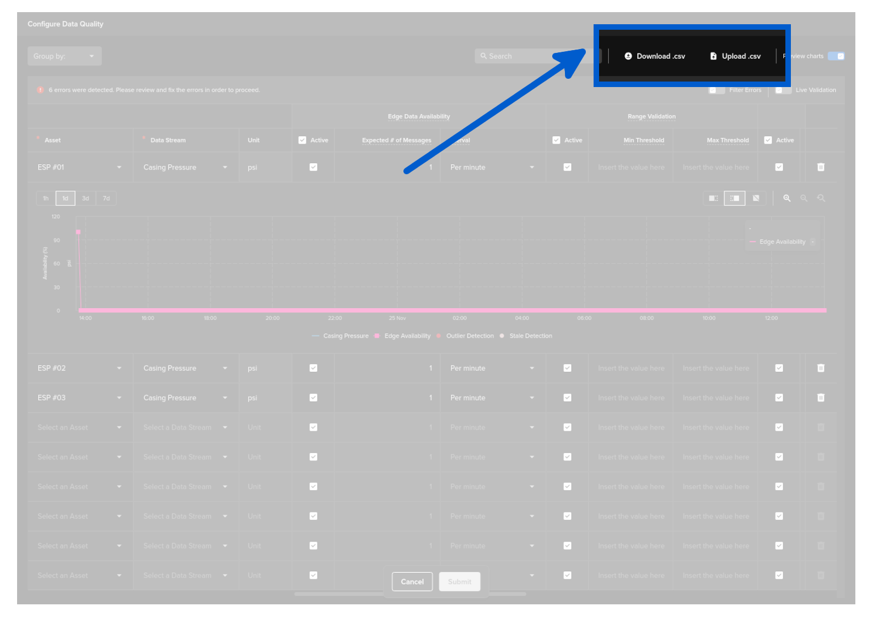Delete the ESP #01 row
Screen dimensions: 873x617
[x=821, y=167]
